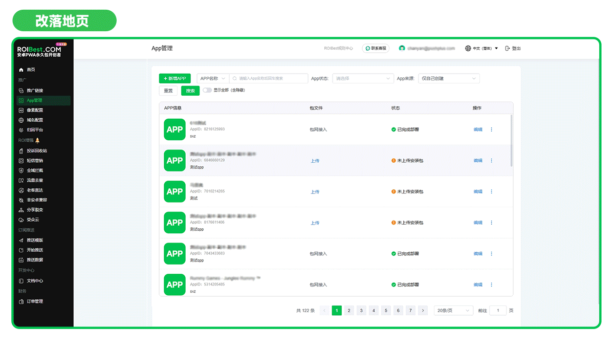The height and width of the screenshot is (350, 614).
Task: Open the 首页 home icon in sidebar
Action: coord(21,70)
